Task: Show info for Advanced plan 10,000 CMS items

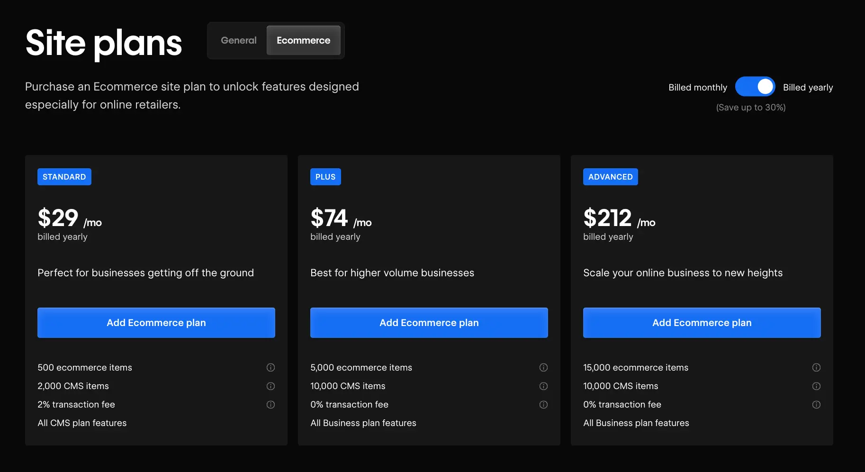Action: coord(816,386)
